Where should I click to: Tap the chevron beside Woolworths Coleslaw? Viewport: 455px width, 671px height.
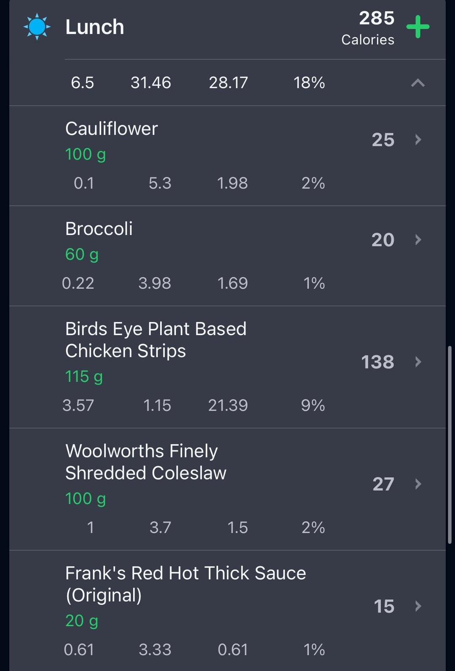[x=418, y=484]
